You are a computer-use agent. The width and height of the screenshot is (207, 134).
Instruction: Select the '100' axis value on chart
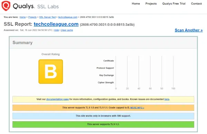173,89
